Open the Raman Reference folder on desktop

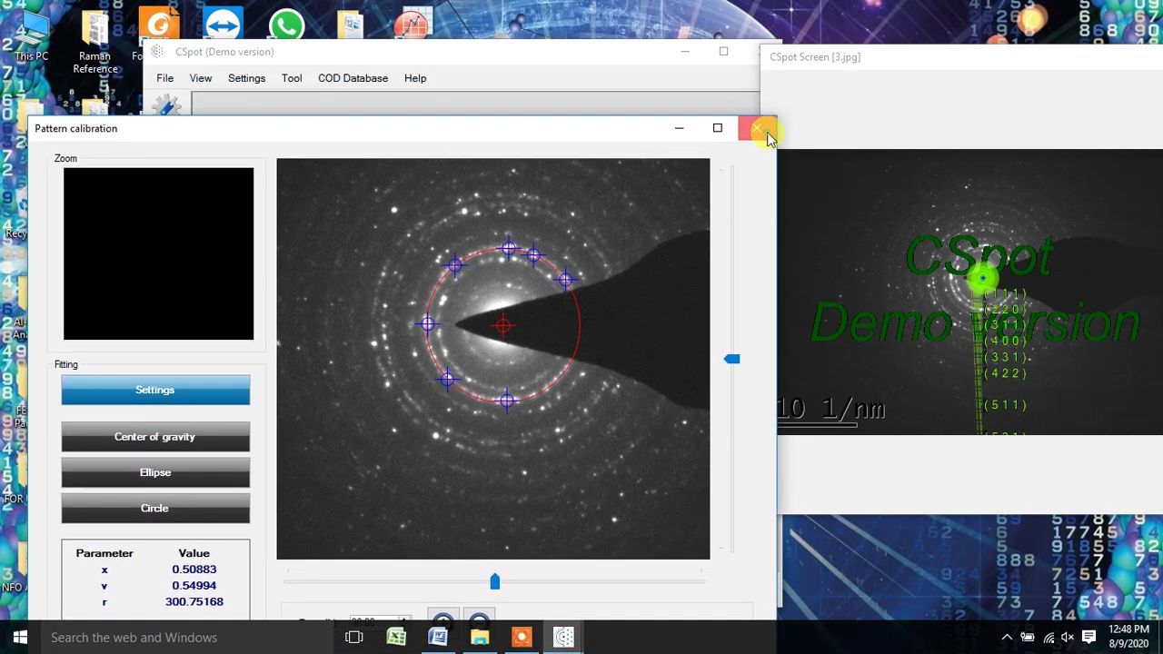[94, 41]
